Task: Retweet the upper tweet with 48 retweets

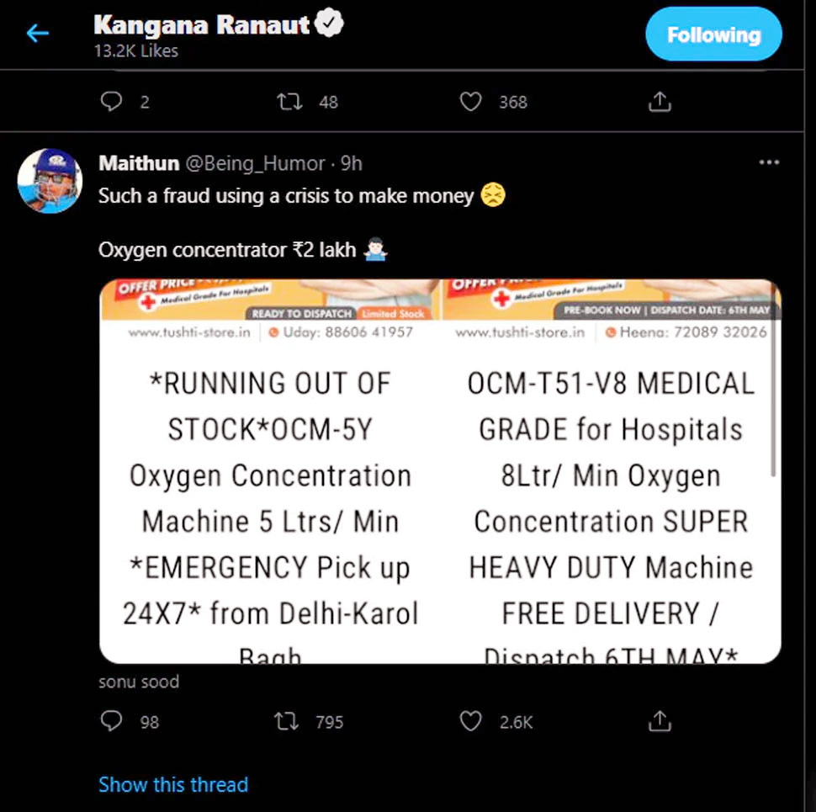Action: [290, 102]
